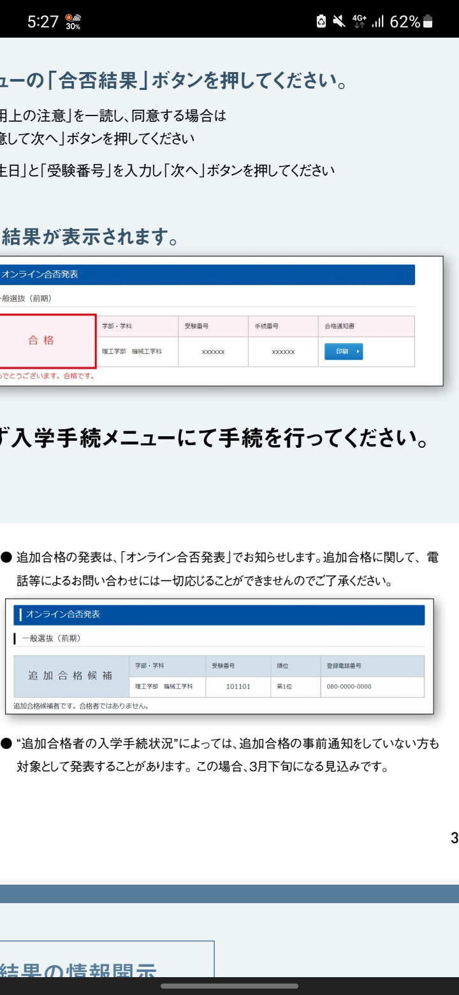Tap the 追加合格候補 status cell
Screen dimensions: 459x995
(71, 676)
